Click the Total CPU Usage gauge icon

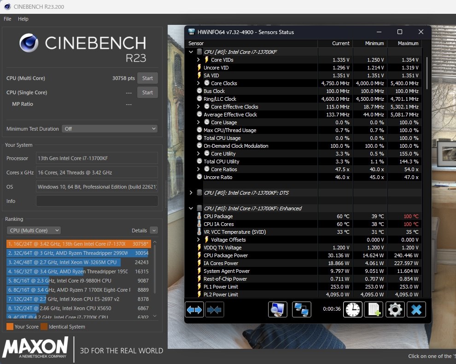coord(199,138)
